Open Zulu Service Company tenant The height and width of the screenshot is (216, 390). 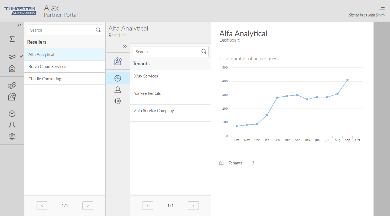click(154, 111)
